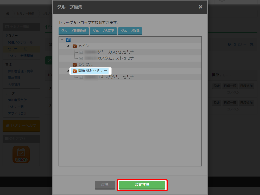
Task: Click the セミナー一覧 help link
Action: 243,44
